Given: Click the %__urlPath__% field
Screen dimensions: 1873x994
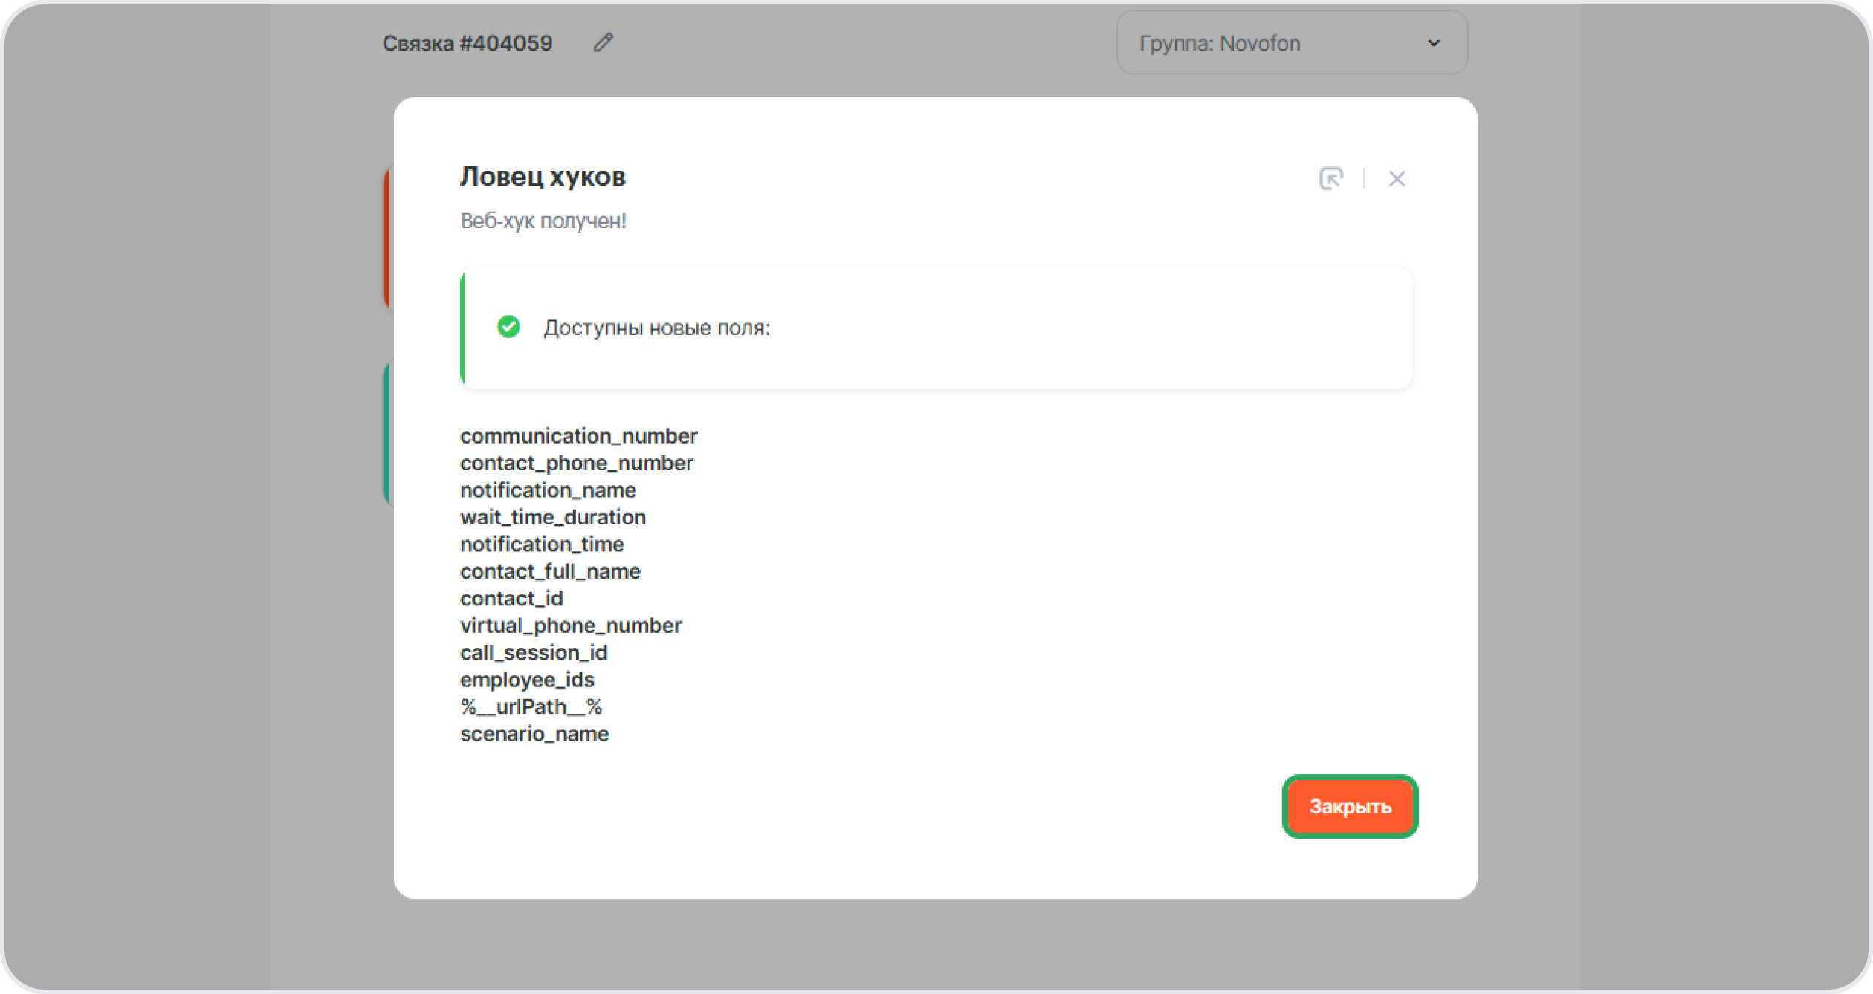Looking at the screenshot, I should pyautogui.click(x=531, y=707).
